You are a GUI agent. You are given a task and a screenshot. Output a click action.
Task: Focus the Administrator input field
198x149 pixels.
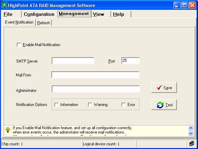[96, 89]
